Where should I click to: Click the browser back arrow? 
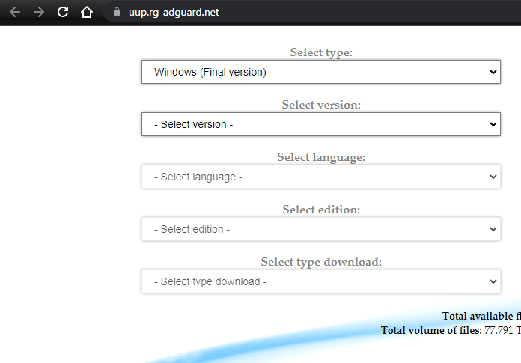point(15,12)
